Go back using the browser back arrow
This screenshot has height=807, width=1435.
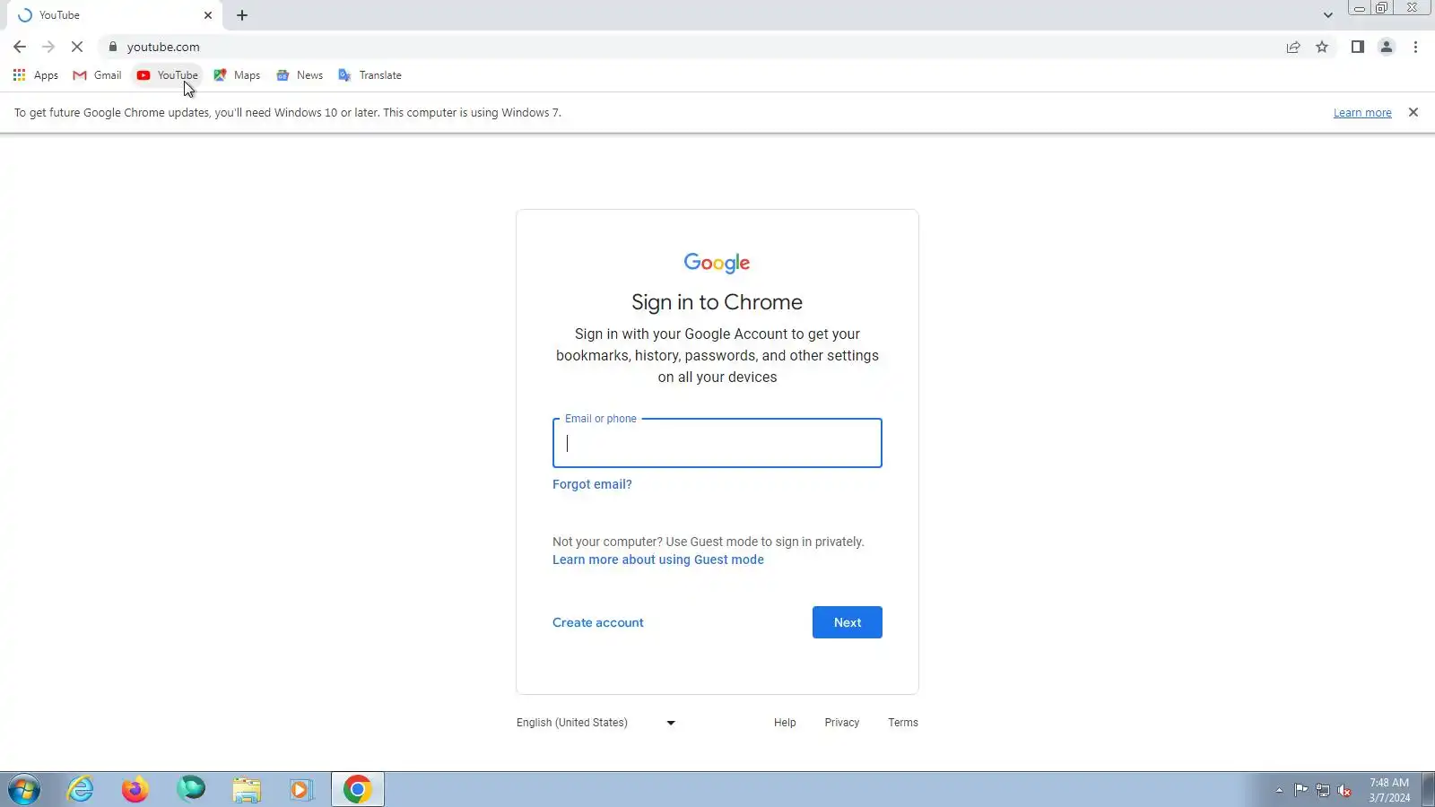tap(20, 47)
